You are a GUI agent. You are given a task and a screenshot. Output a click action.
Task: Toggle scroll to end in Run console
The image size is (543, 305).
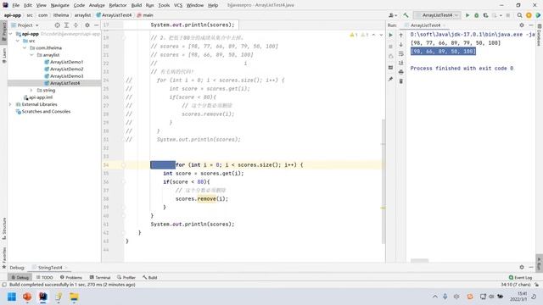(x=401, y=63)
